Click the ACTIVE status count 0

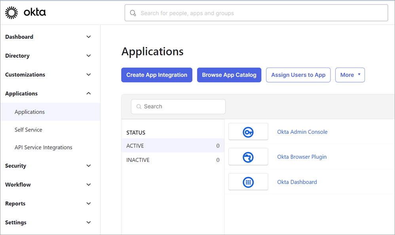(218, 146)
